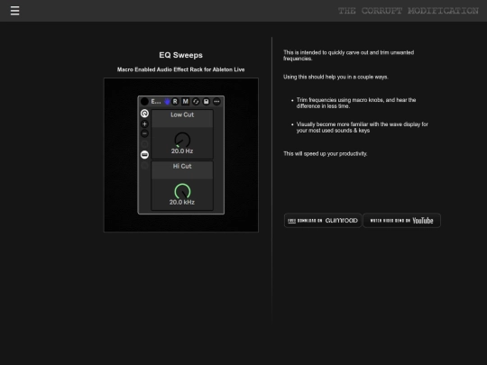The height and width of the screenshot is (365, 487).
Task: Toggle the M map mode button
Action: [186, 102]
